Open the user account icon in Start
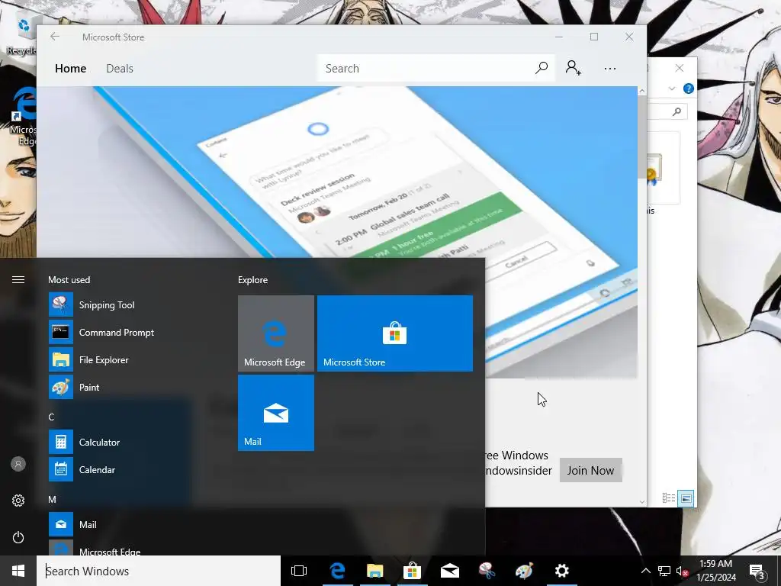Image resolution: width=781 pixels, height=586 pixels. tap(18, 464)
